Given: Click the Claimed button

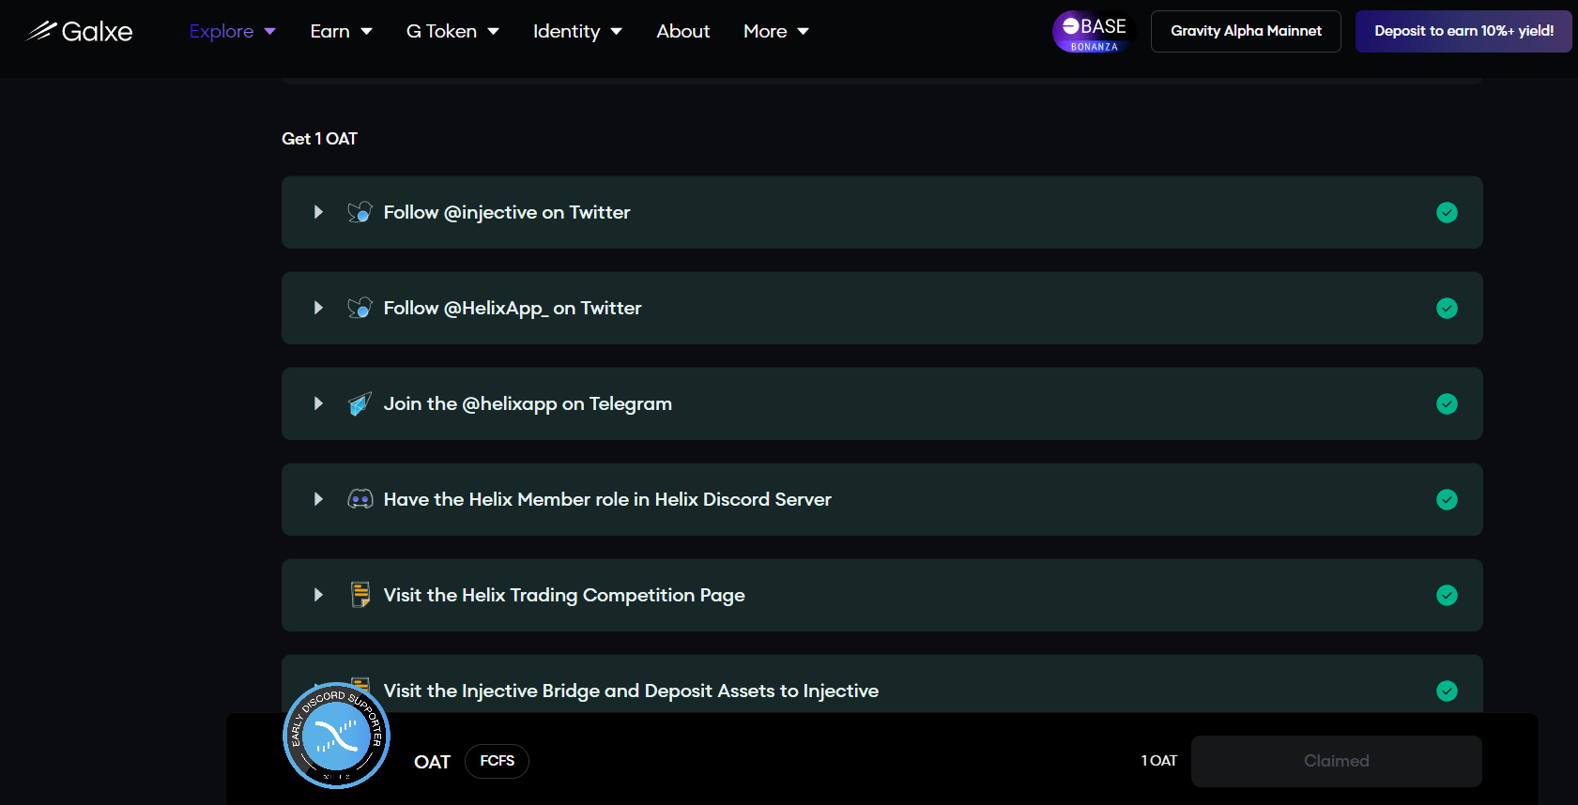Looking at the screenshot, I should pyautogui.click(x=1336, y=761).
